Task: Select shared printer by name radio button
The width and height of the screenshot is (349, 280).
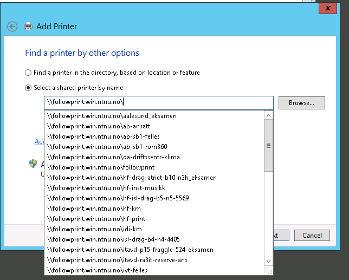Action: [x=28, y=88]
